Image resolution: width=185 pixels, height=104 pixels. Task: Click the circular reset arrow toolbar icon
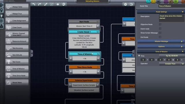[64, 5]
